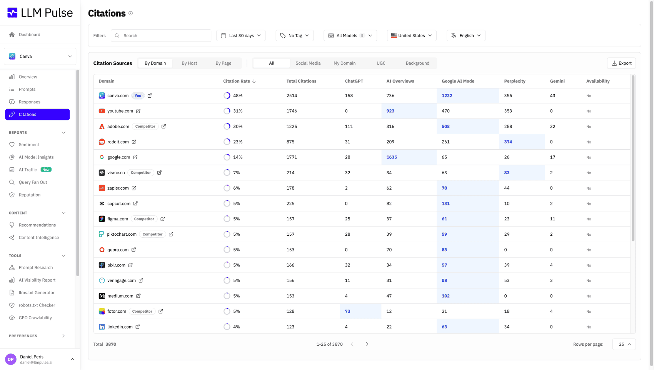Image resolution: width=654 pixels, height=370 pixels.
Task: Switch to the By Host tab
Action: tap(189, 63)
